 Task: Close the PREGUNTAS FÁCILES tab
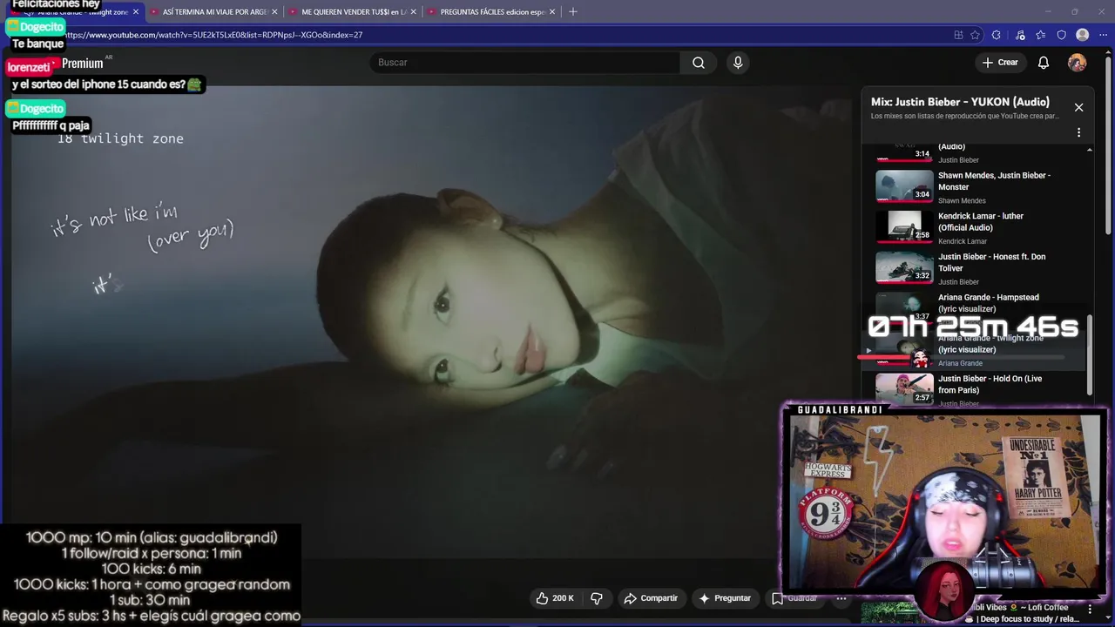tap(552, 12)
